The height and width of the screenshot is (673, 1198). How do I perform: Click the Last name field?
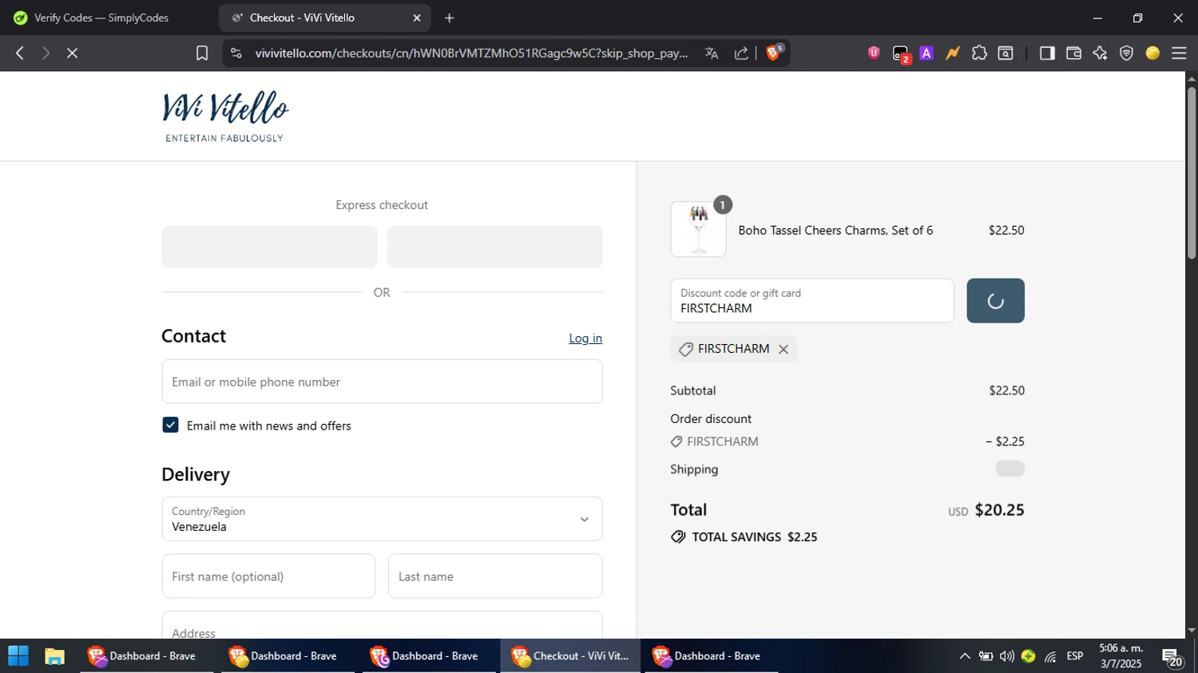tap(495, 576)
